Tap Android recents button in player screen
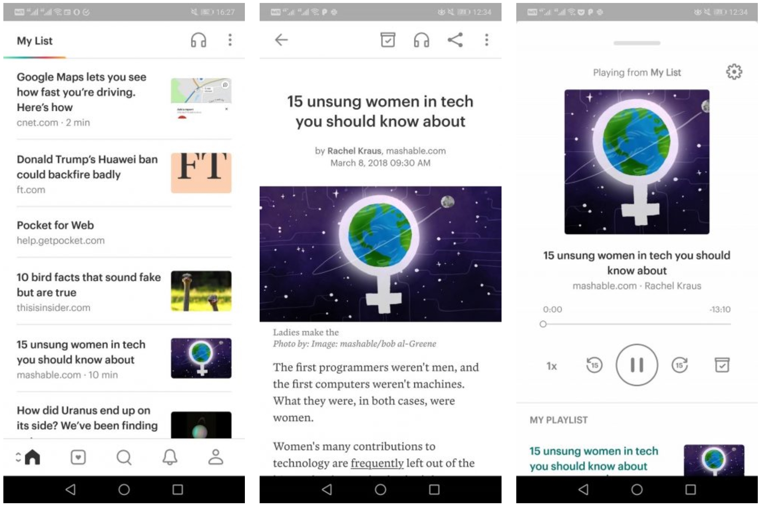Viewport: 762px width, 507px height. [690, 489]
